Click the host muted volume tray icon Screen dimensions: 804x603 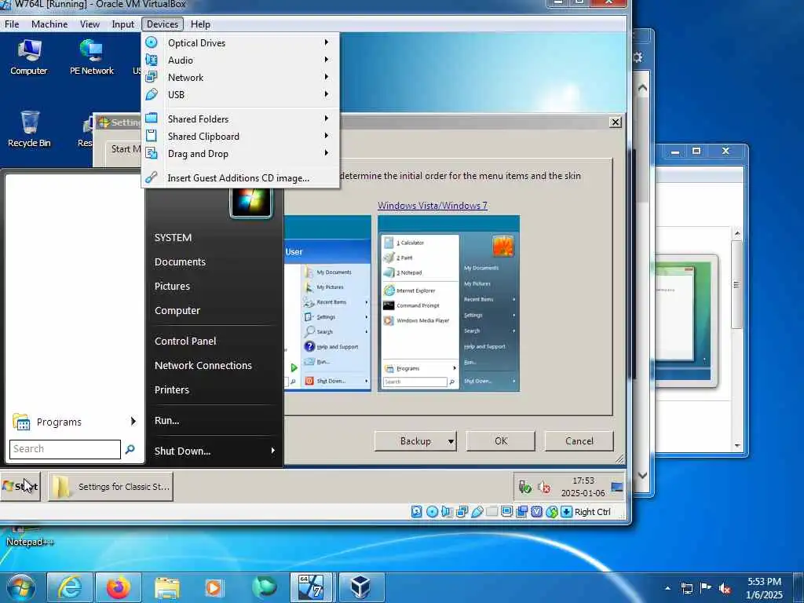[725, 589]
